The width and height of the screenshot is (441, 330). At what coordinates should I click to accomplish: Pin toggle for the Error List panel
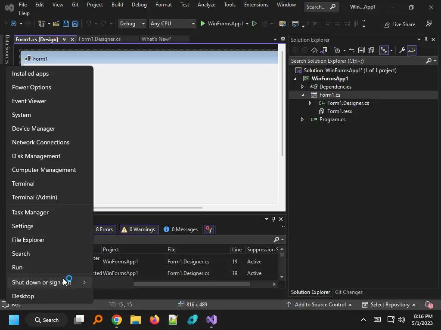(x=273, y=219)
